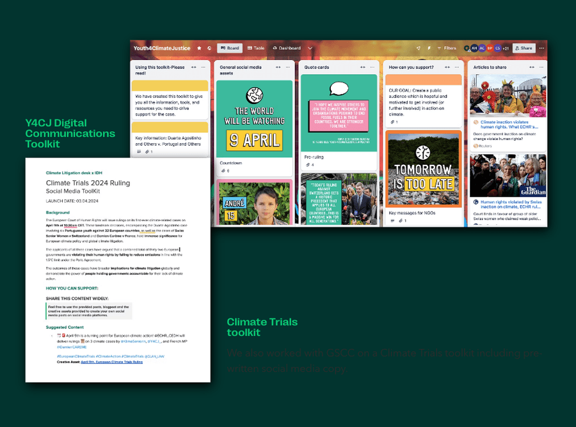Expand the more views chevron after Dashboard
This screenshot has height=427, width=576.
[310, 48]
